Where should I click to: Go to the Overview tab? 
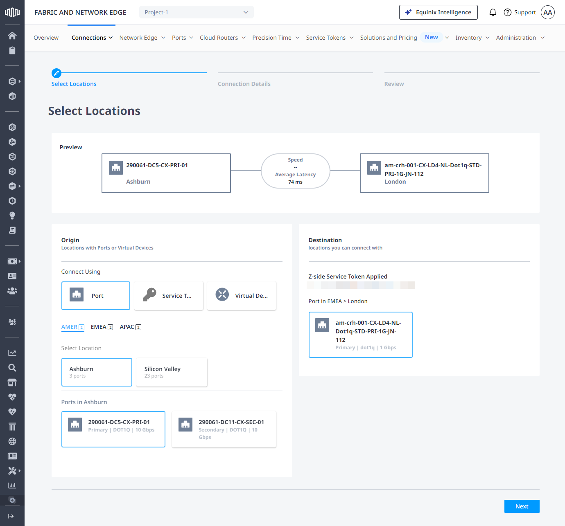point(46,38)
